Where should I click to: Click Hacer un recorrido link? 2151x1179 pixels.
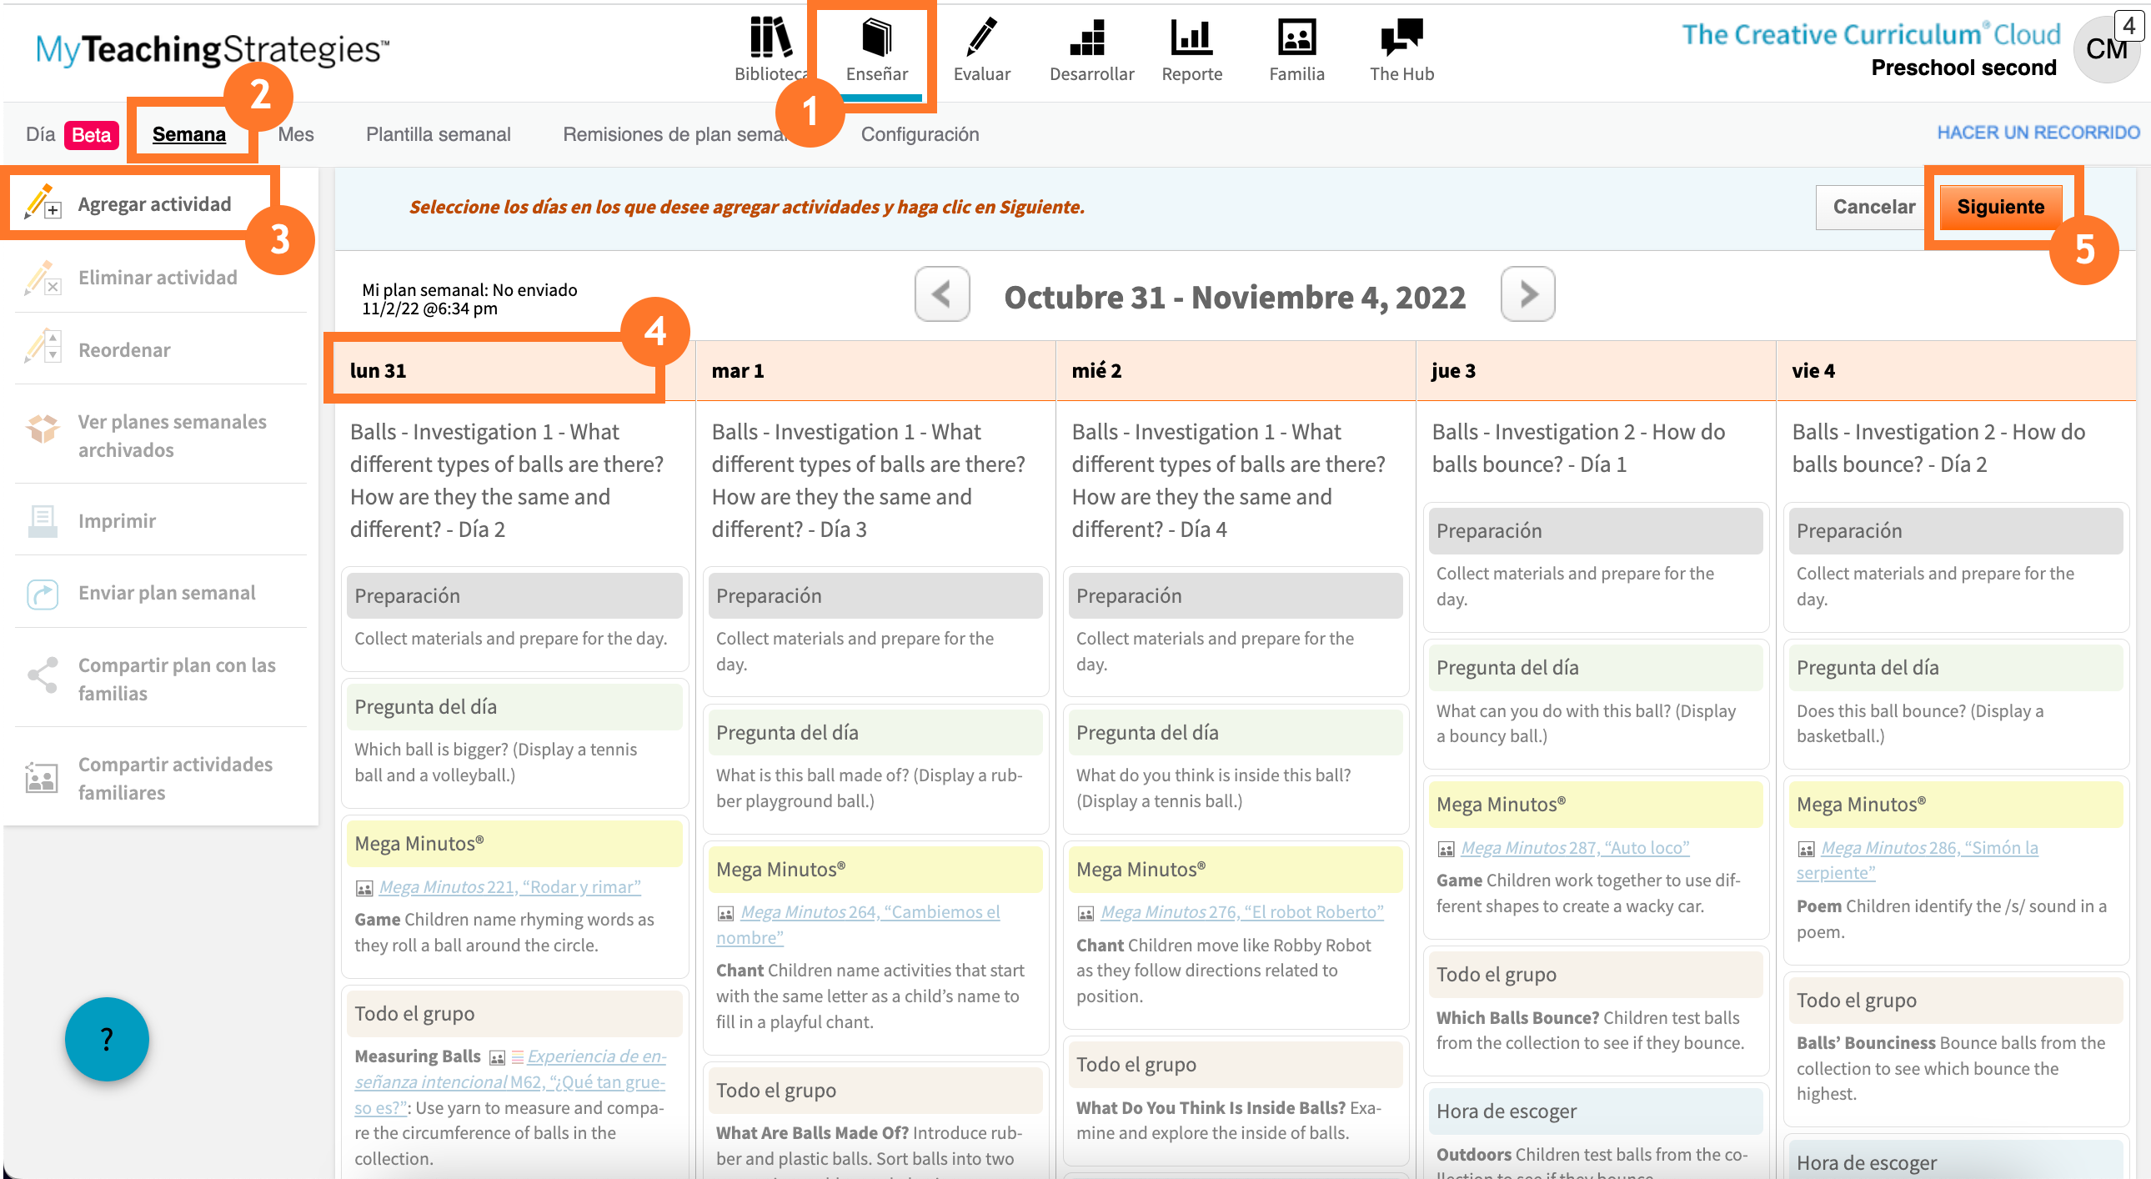[2038, 133]
